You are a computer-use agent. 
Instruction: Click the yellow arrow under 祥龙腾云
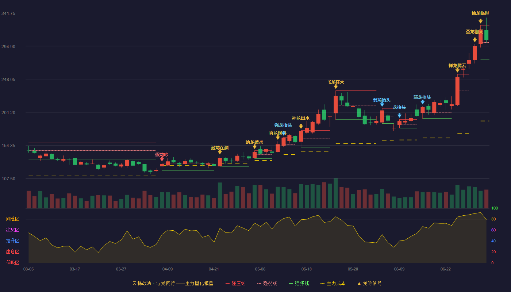coord(457,70)
